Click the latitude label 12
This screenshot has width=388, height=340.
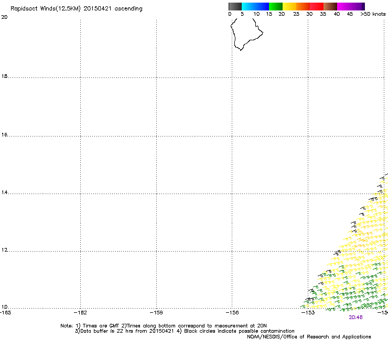[4, 250]
